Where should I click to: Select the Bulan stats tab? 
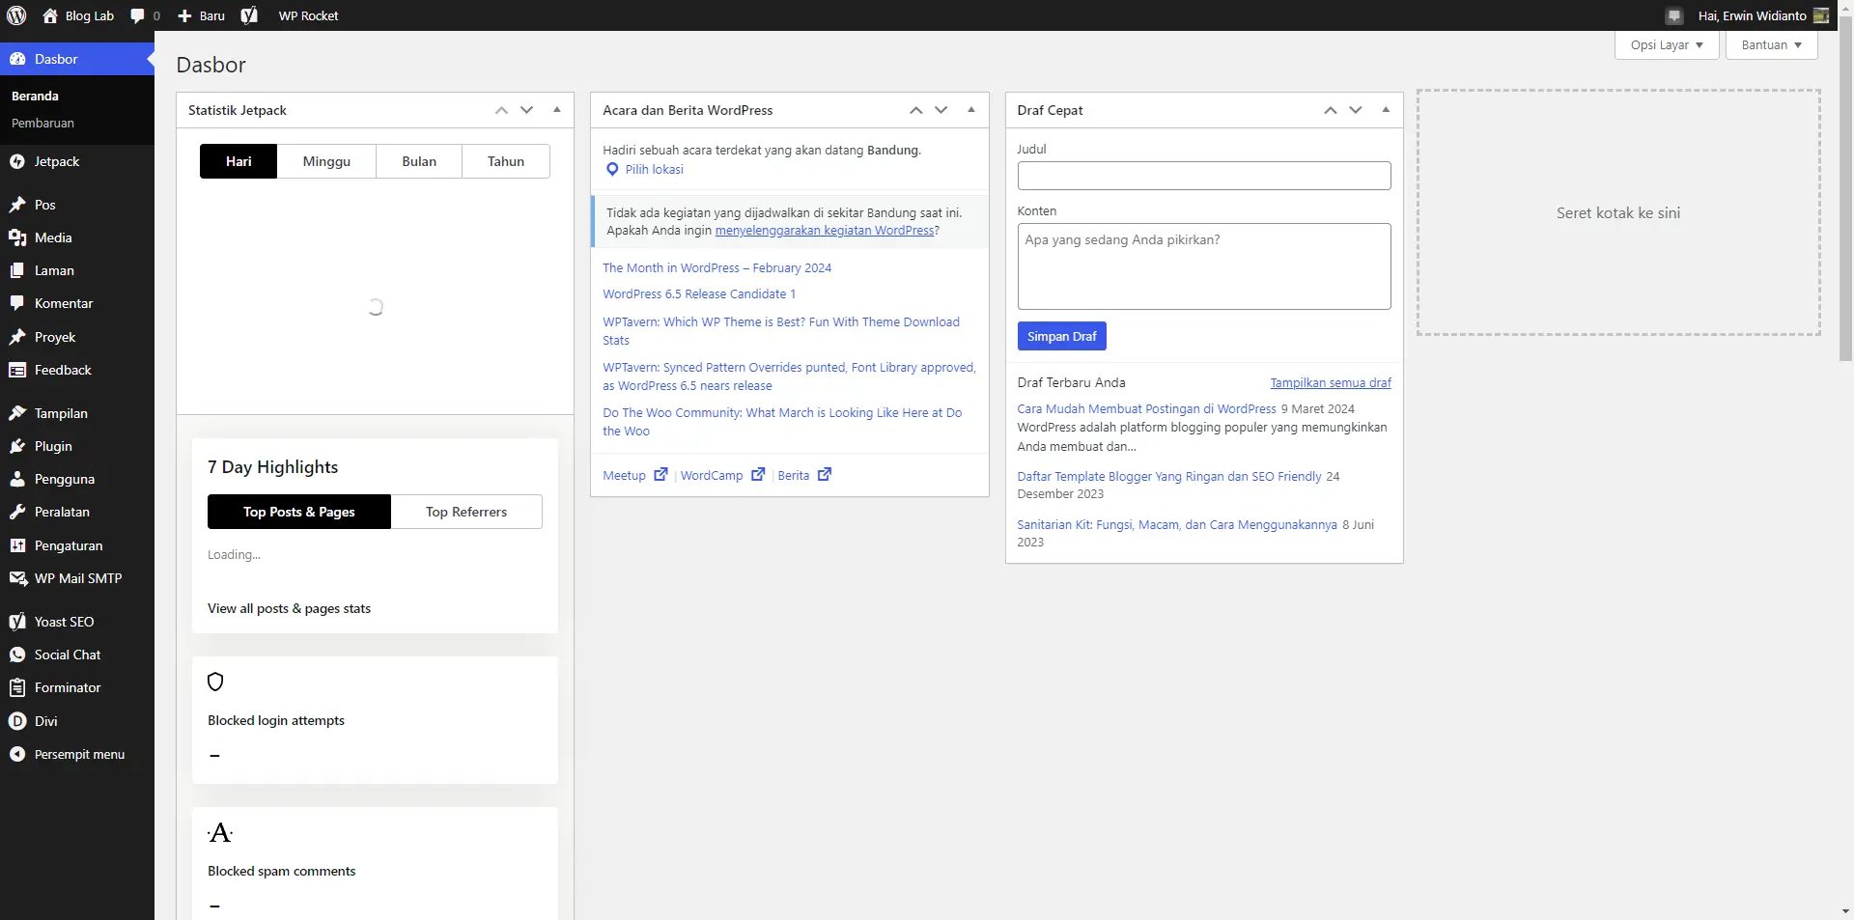(419, 161)
